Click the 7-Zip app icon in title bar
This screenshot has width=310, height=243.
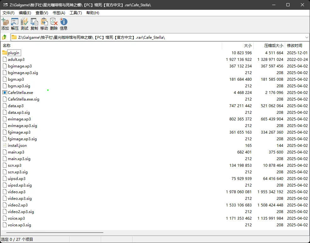click(5, 5)
